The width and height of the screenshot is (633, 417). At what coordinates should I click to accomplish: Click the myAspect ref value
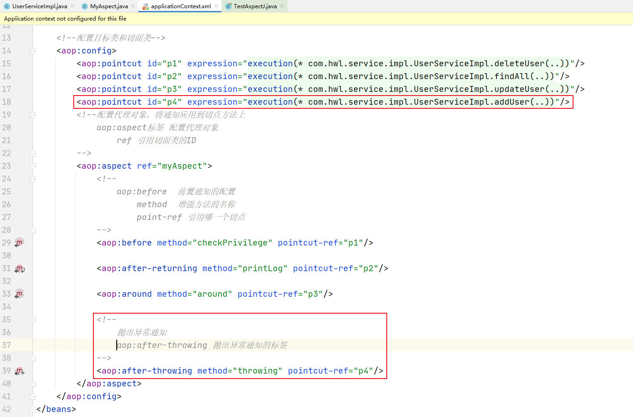coord(182,166)
